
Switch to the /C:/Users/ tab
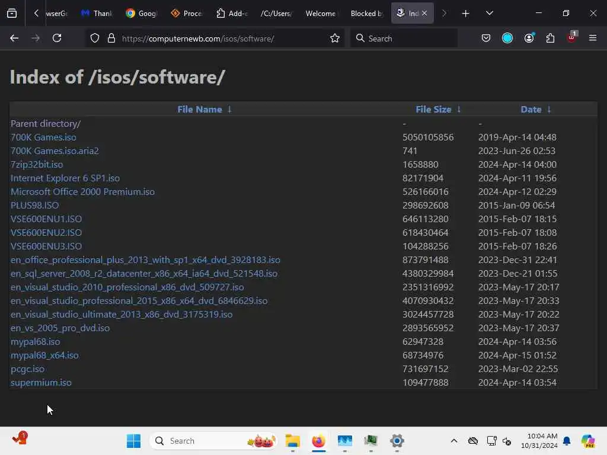tap(276, 14)
